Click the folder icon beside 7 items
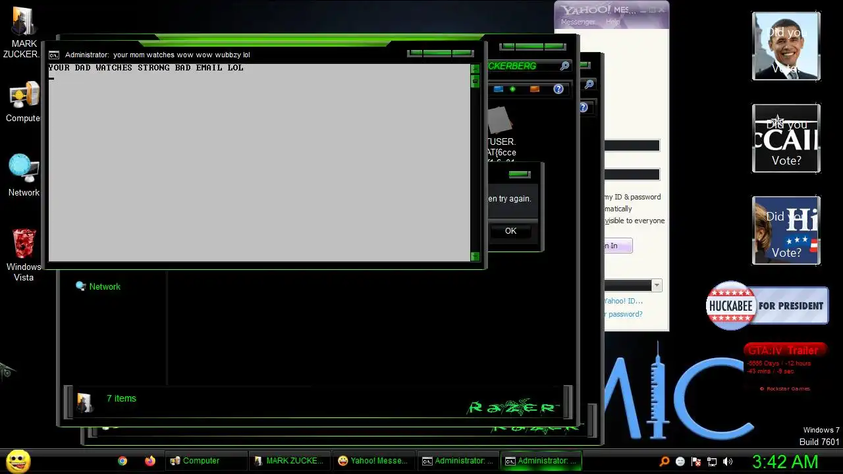This screenshot has width=843, height=474. click(x=84, y=401)
